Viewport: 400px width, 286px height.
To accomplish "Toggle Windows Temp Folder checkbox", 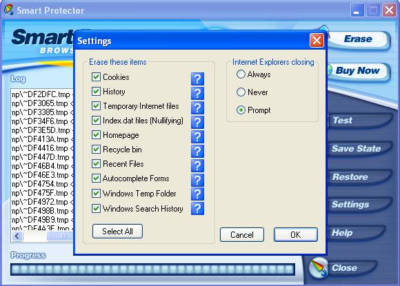I will (x=96, y=194).
